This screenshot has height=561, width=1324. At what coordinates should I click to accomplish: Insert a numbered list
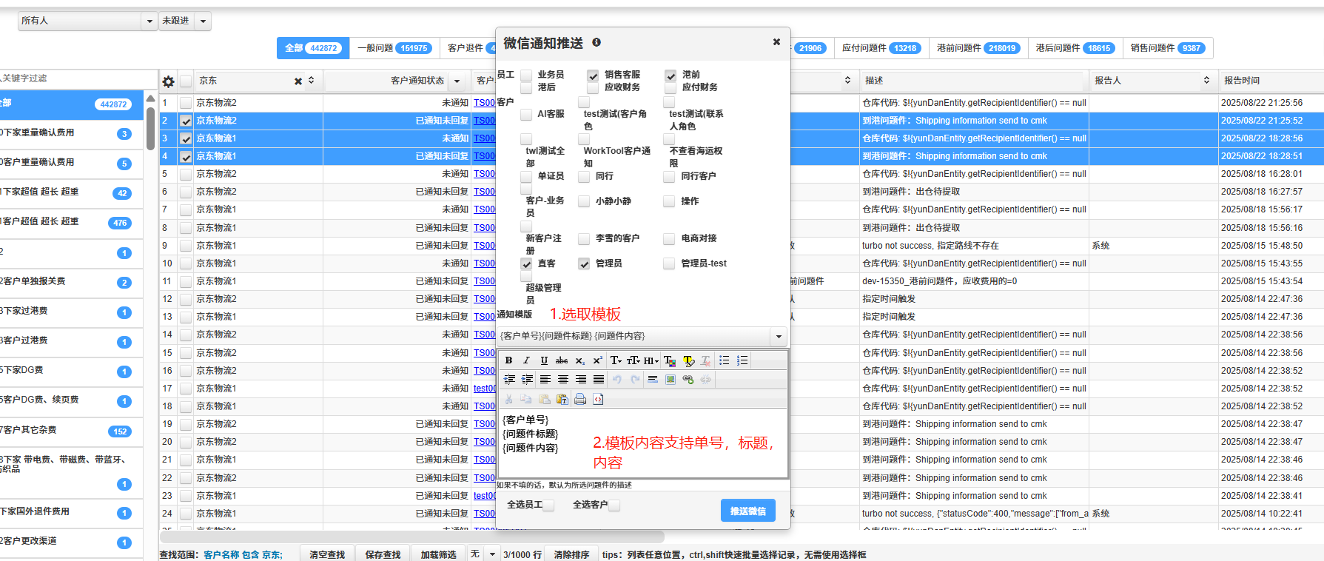tap(742, 360)
